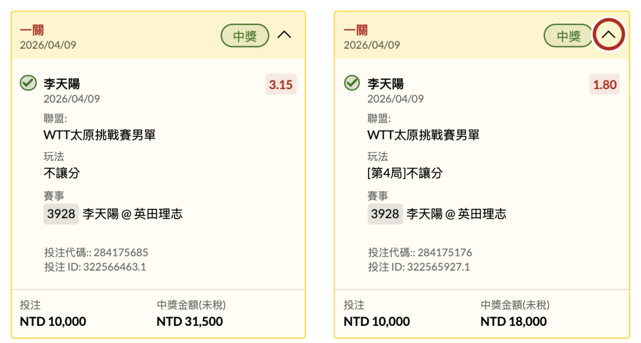Select the 3.15 odds badge

click(281, 85)
